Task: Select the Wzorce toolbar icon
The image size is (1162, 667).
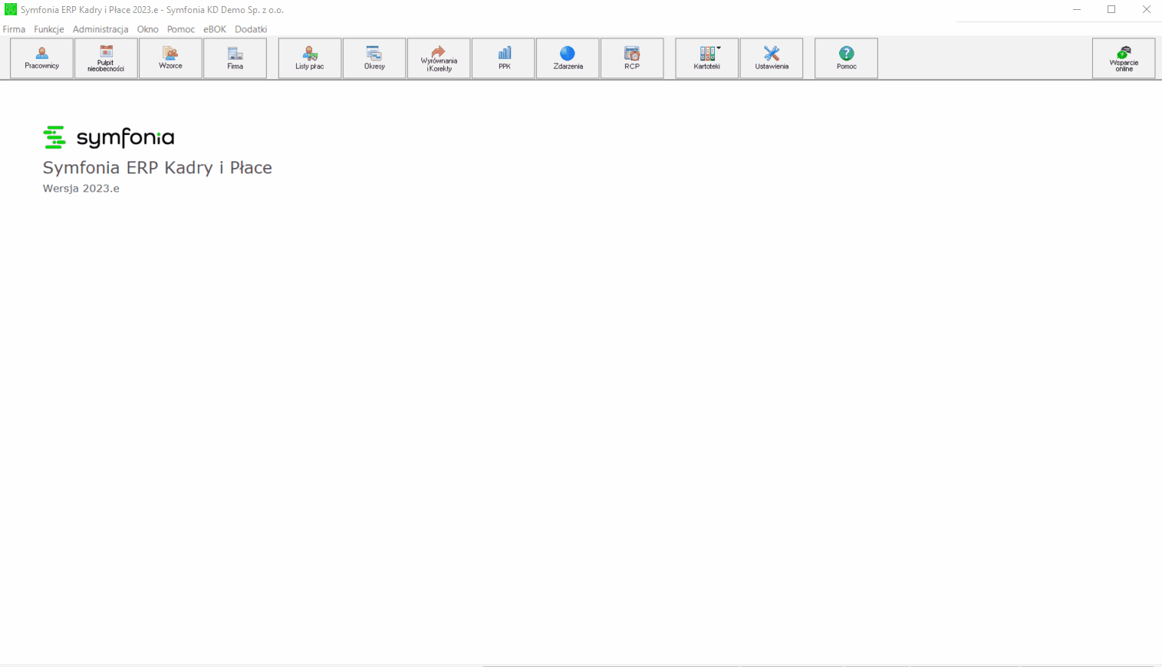Action: coord(171,58)
